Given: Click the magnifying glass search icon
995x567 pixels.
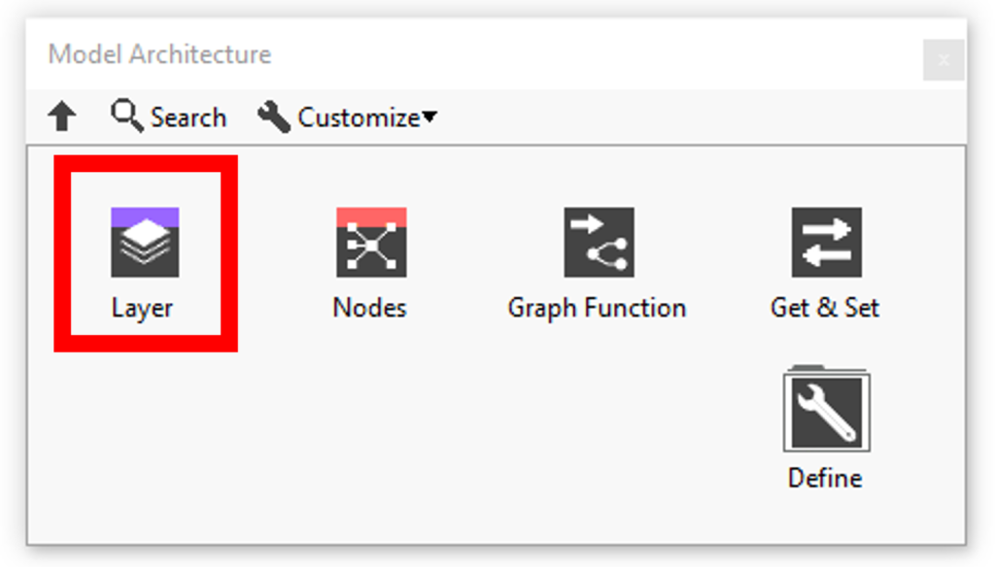Looking at the screenshot, I should coord(127,116).
